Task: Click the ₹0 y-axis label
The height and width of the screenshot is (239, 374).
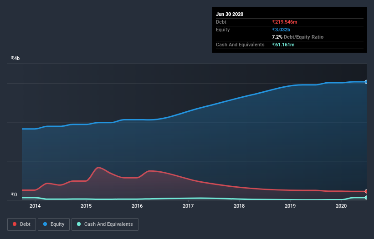Action: pyautogui.click(x=14, y=194)
